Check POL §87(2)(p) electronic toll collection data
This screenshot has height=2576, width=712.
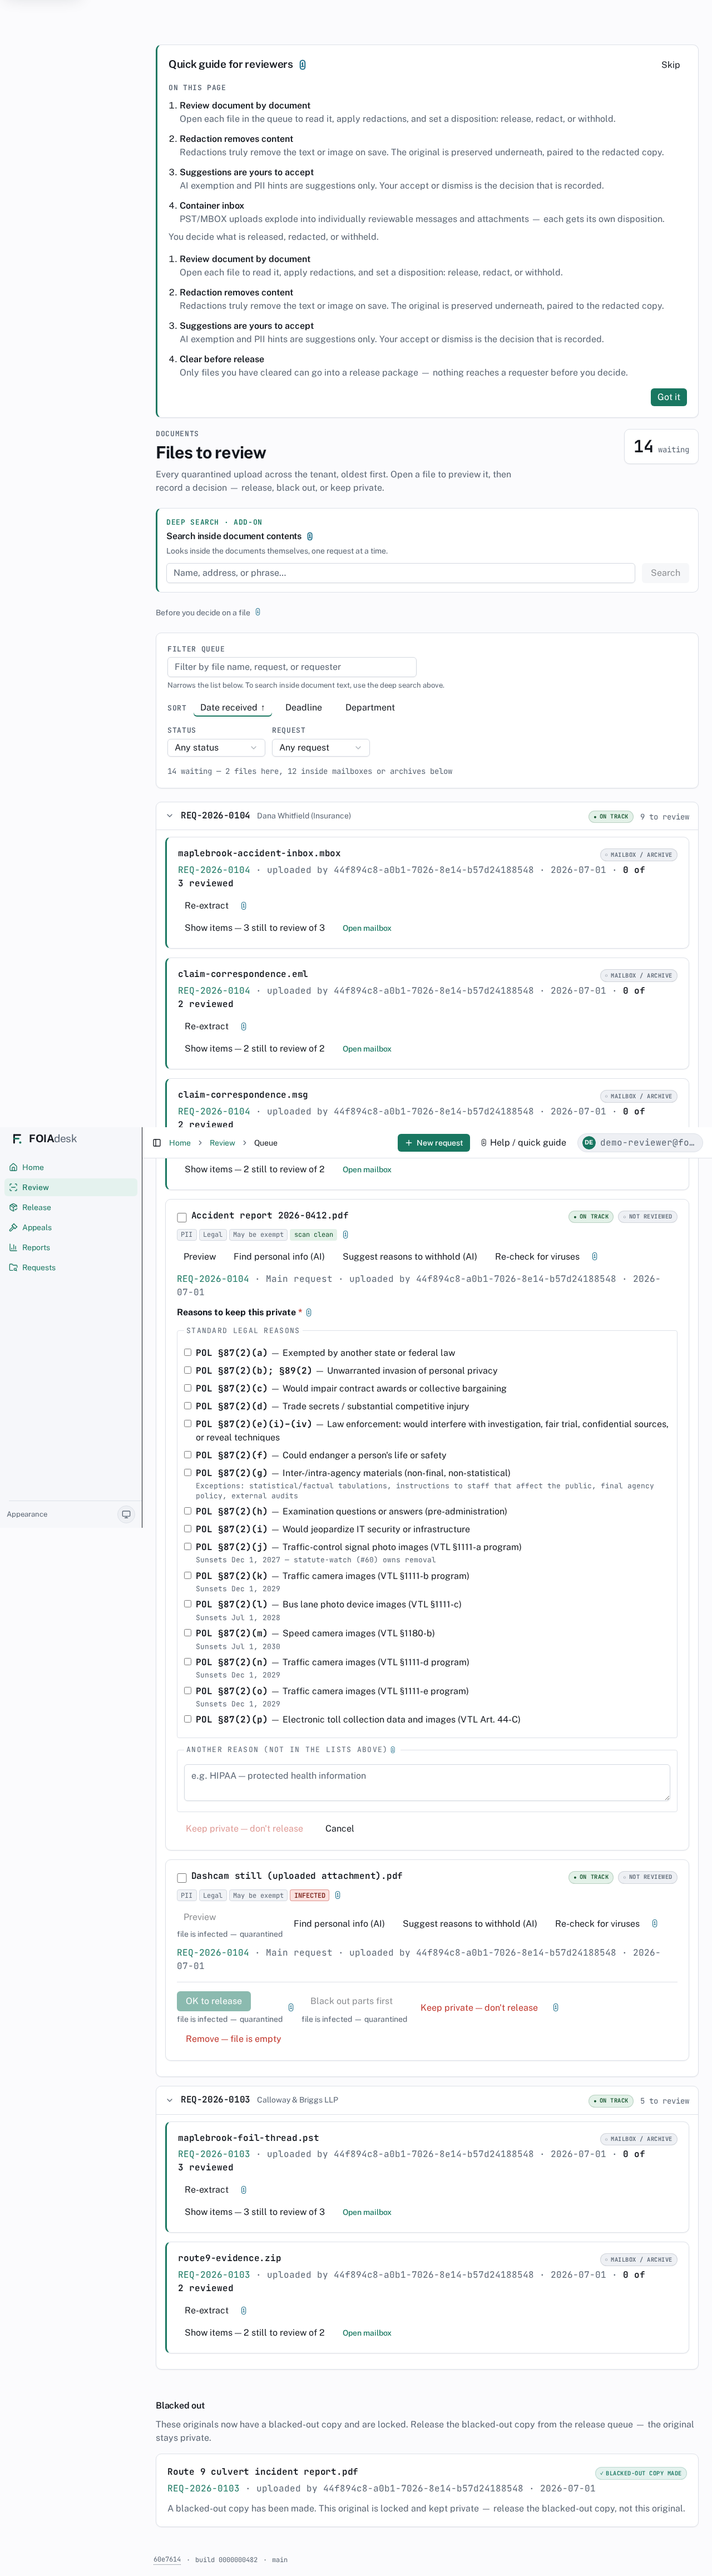(188, 1719)
